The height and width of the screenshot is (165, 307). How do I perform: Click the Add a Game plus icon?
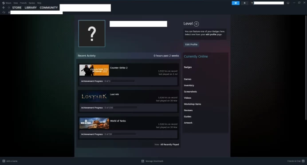[x=4, y=161]
